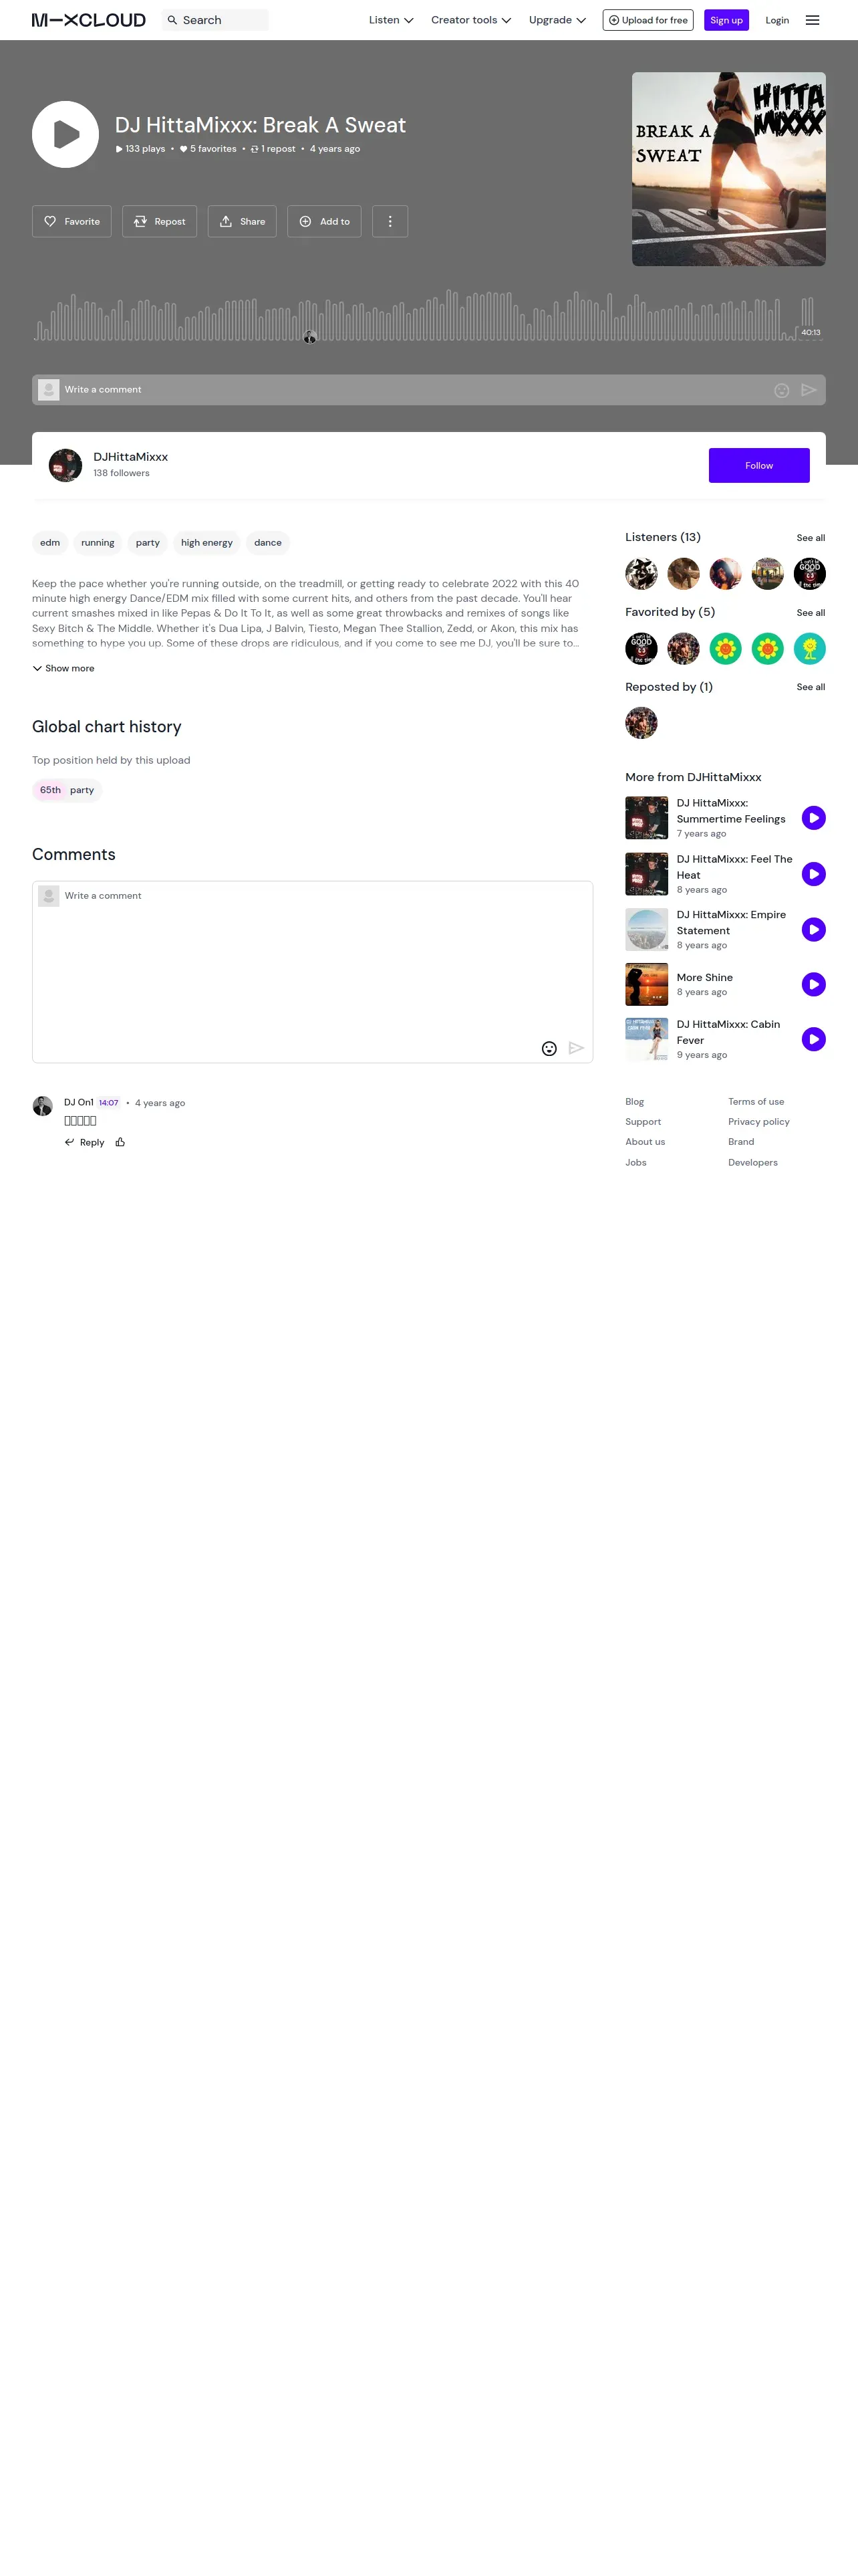
Task: Click the commenter marker on the waveform
Action: pos(309,337)
